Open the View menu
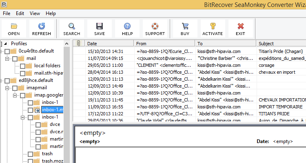The image size is (306, 163). tap(35, 13)
